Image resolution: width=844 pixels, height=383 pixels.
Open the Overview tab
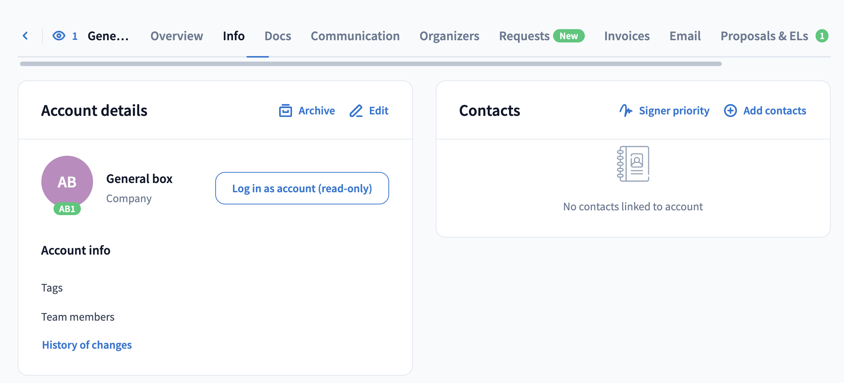tap(176, 36)
